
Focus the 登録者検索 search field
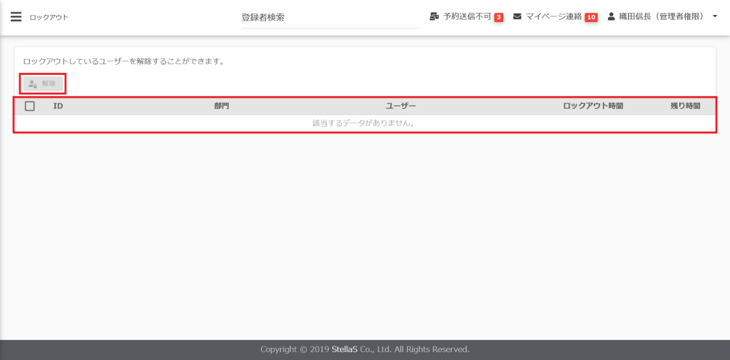[x=328, y=17]
